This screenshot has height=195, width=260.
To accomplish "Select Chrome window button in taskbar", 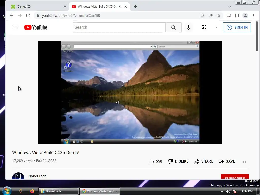I will click(x=100, y=191).
